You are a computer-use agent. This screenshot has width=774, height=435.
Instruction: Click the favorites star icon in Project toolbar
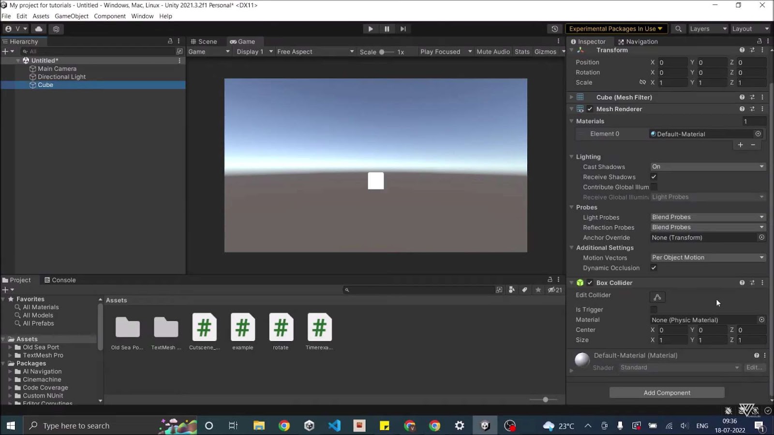[x=538, y=290]
